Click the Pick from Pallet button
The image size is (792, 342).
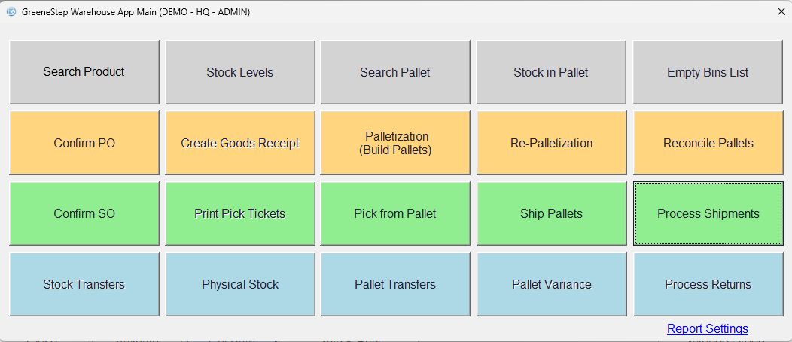pos(395,213)
